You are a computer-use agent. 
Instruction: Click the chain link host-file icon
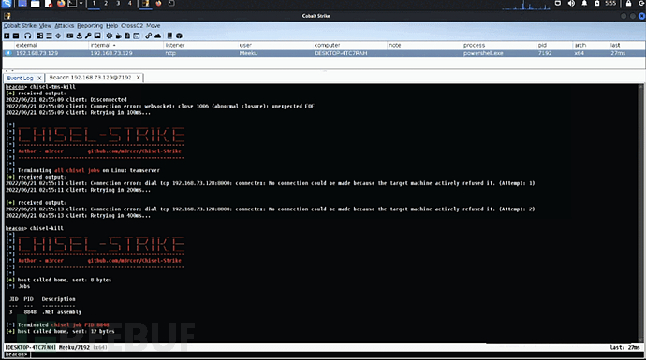tap(148, 36)
